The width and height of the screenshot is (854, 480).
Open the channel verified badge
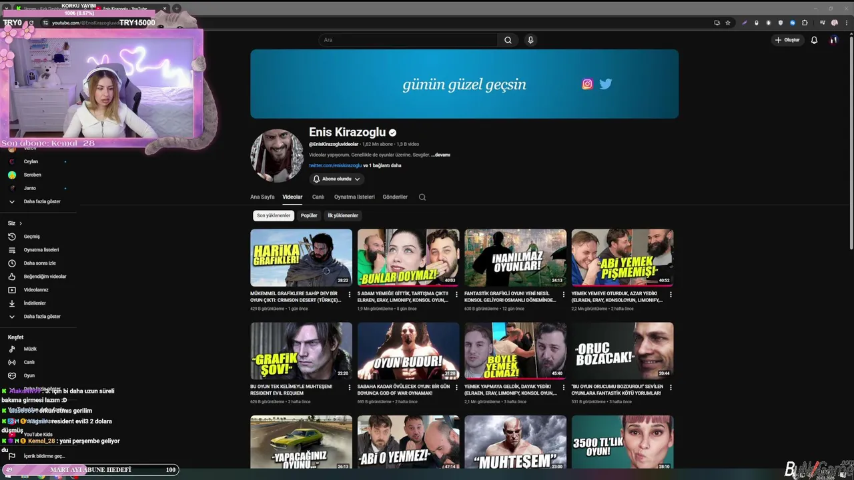click(x=392, y=133)
